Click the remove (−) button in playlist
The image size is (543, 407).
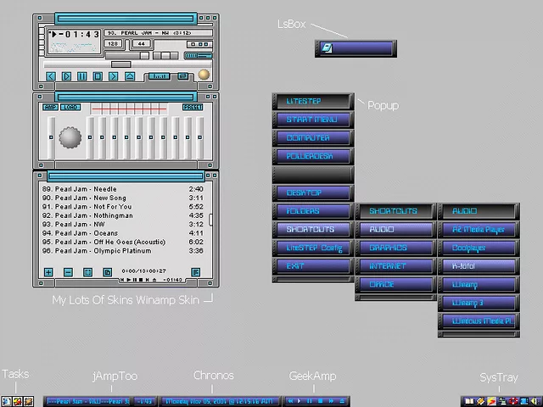[x=68, y=272]
